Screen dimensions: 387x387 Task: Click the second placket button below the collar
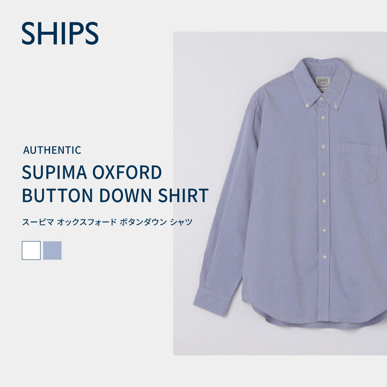(x=322, y=118)
